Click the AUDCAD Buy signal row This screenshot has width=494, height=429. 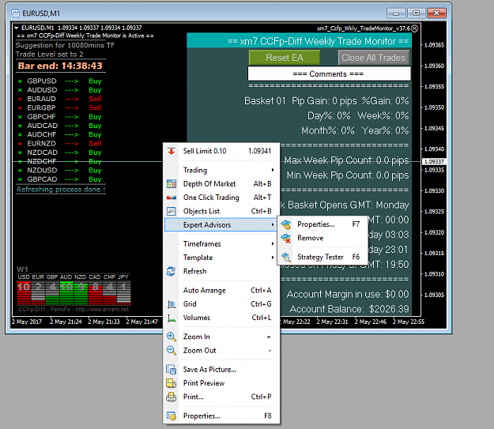pyautogui.click(x=60, y=126)
